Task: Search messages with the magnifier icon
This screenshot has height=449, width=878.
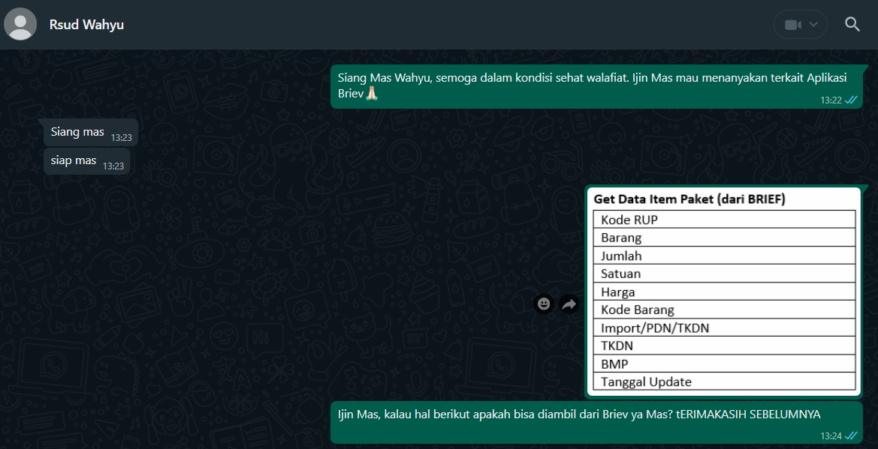Action: [852, 24]
